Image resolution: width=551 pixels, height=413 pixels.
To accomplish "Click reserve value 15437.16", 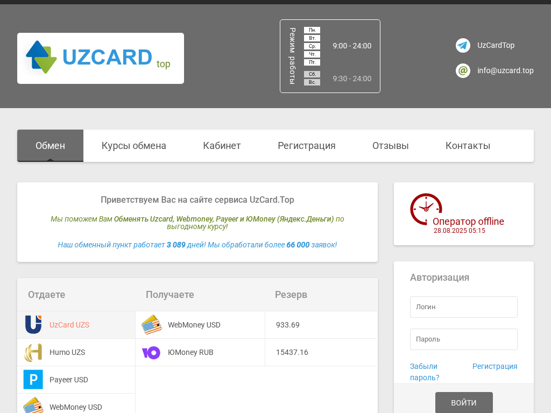I will coord(292,352).
